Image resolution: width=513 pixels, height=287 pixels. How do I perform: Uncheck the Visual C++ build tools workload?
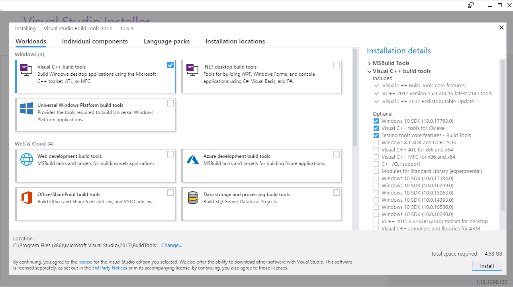point(170,65)
